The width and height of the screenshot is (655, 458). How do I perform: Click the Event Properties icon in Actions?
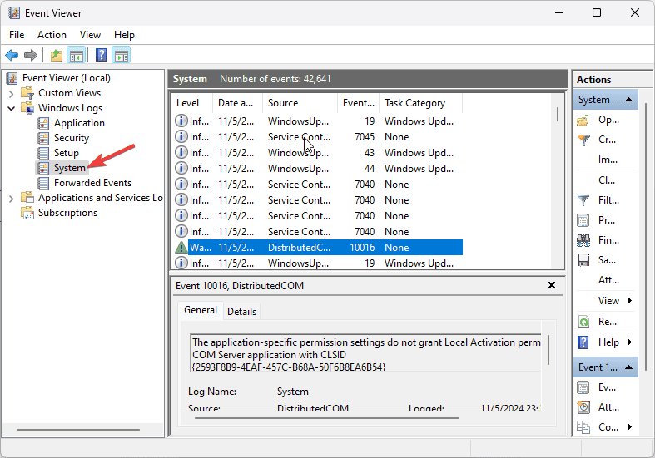point(583,387)
